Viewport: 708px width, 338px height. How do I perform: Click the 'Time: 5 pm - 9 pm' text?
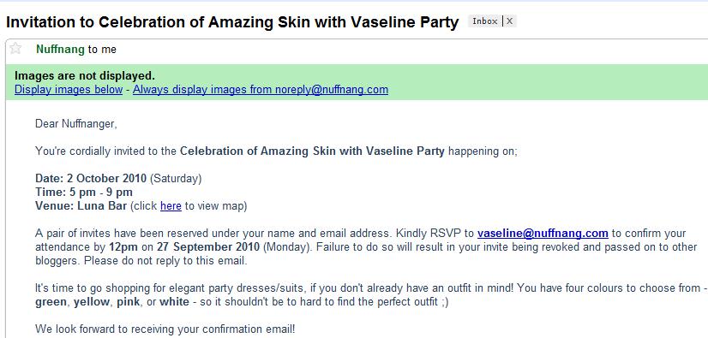(84, 193)
